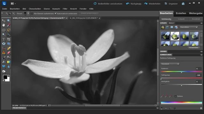
Task: Delete adjustment with trash icon
Action: (201, 108)
